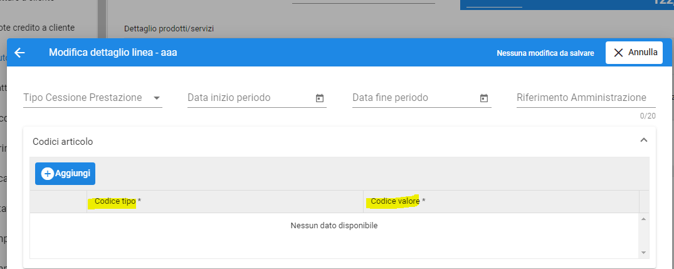Screen dimensions: 674x269
Task: Cancel with the Annulla button
Action: point(634,53)
